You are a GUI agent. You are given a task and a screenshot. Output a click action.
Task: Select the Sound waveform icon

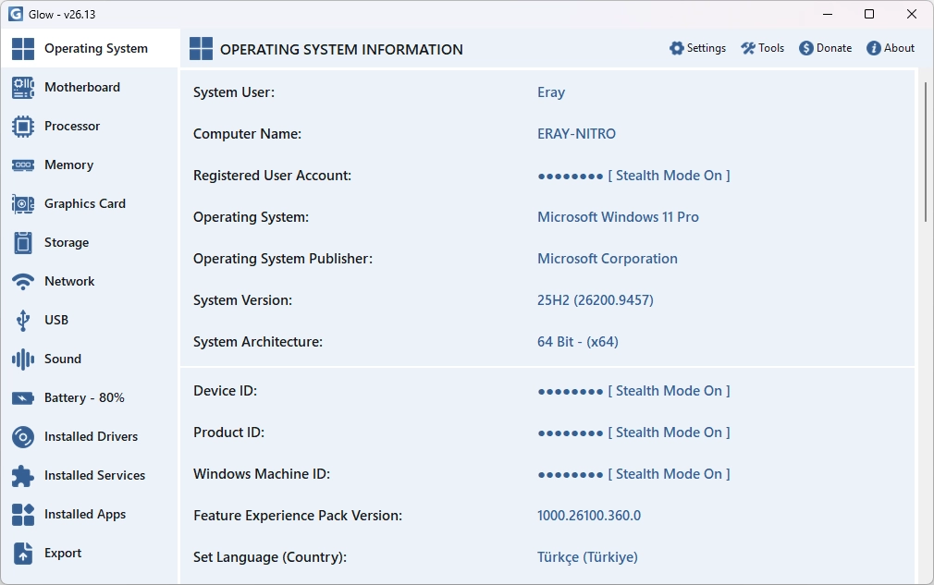point(22,359)
